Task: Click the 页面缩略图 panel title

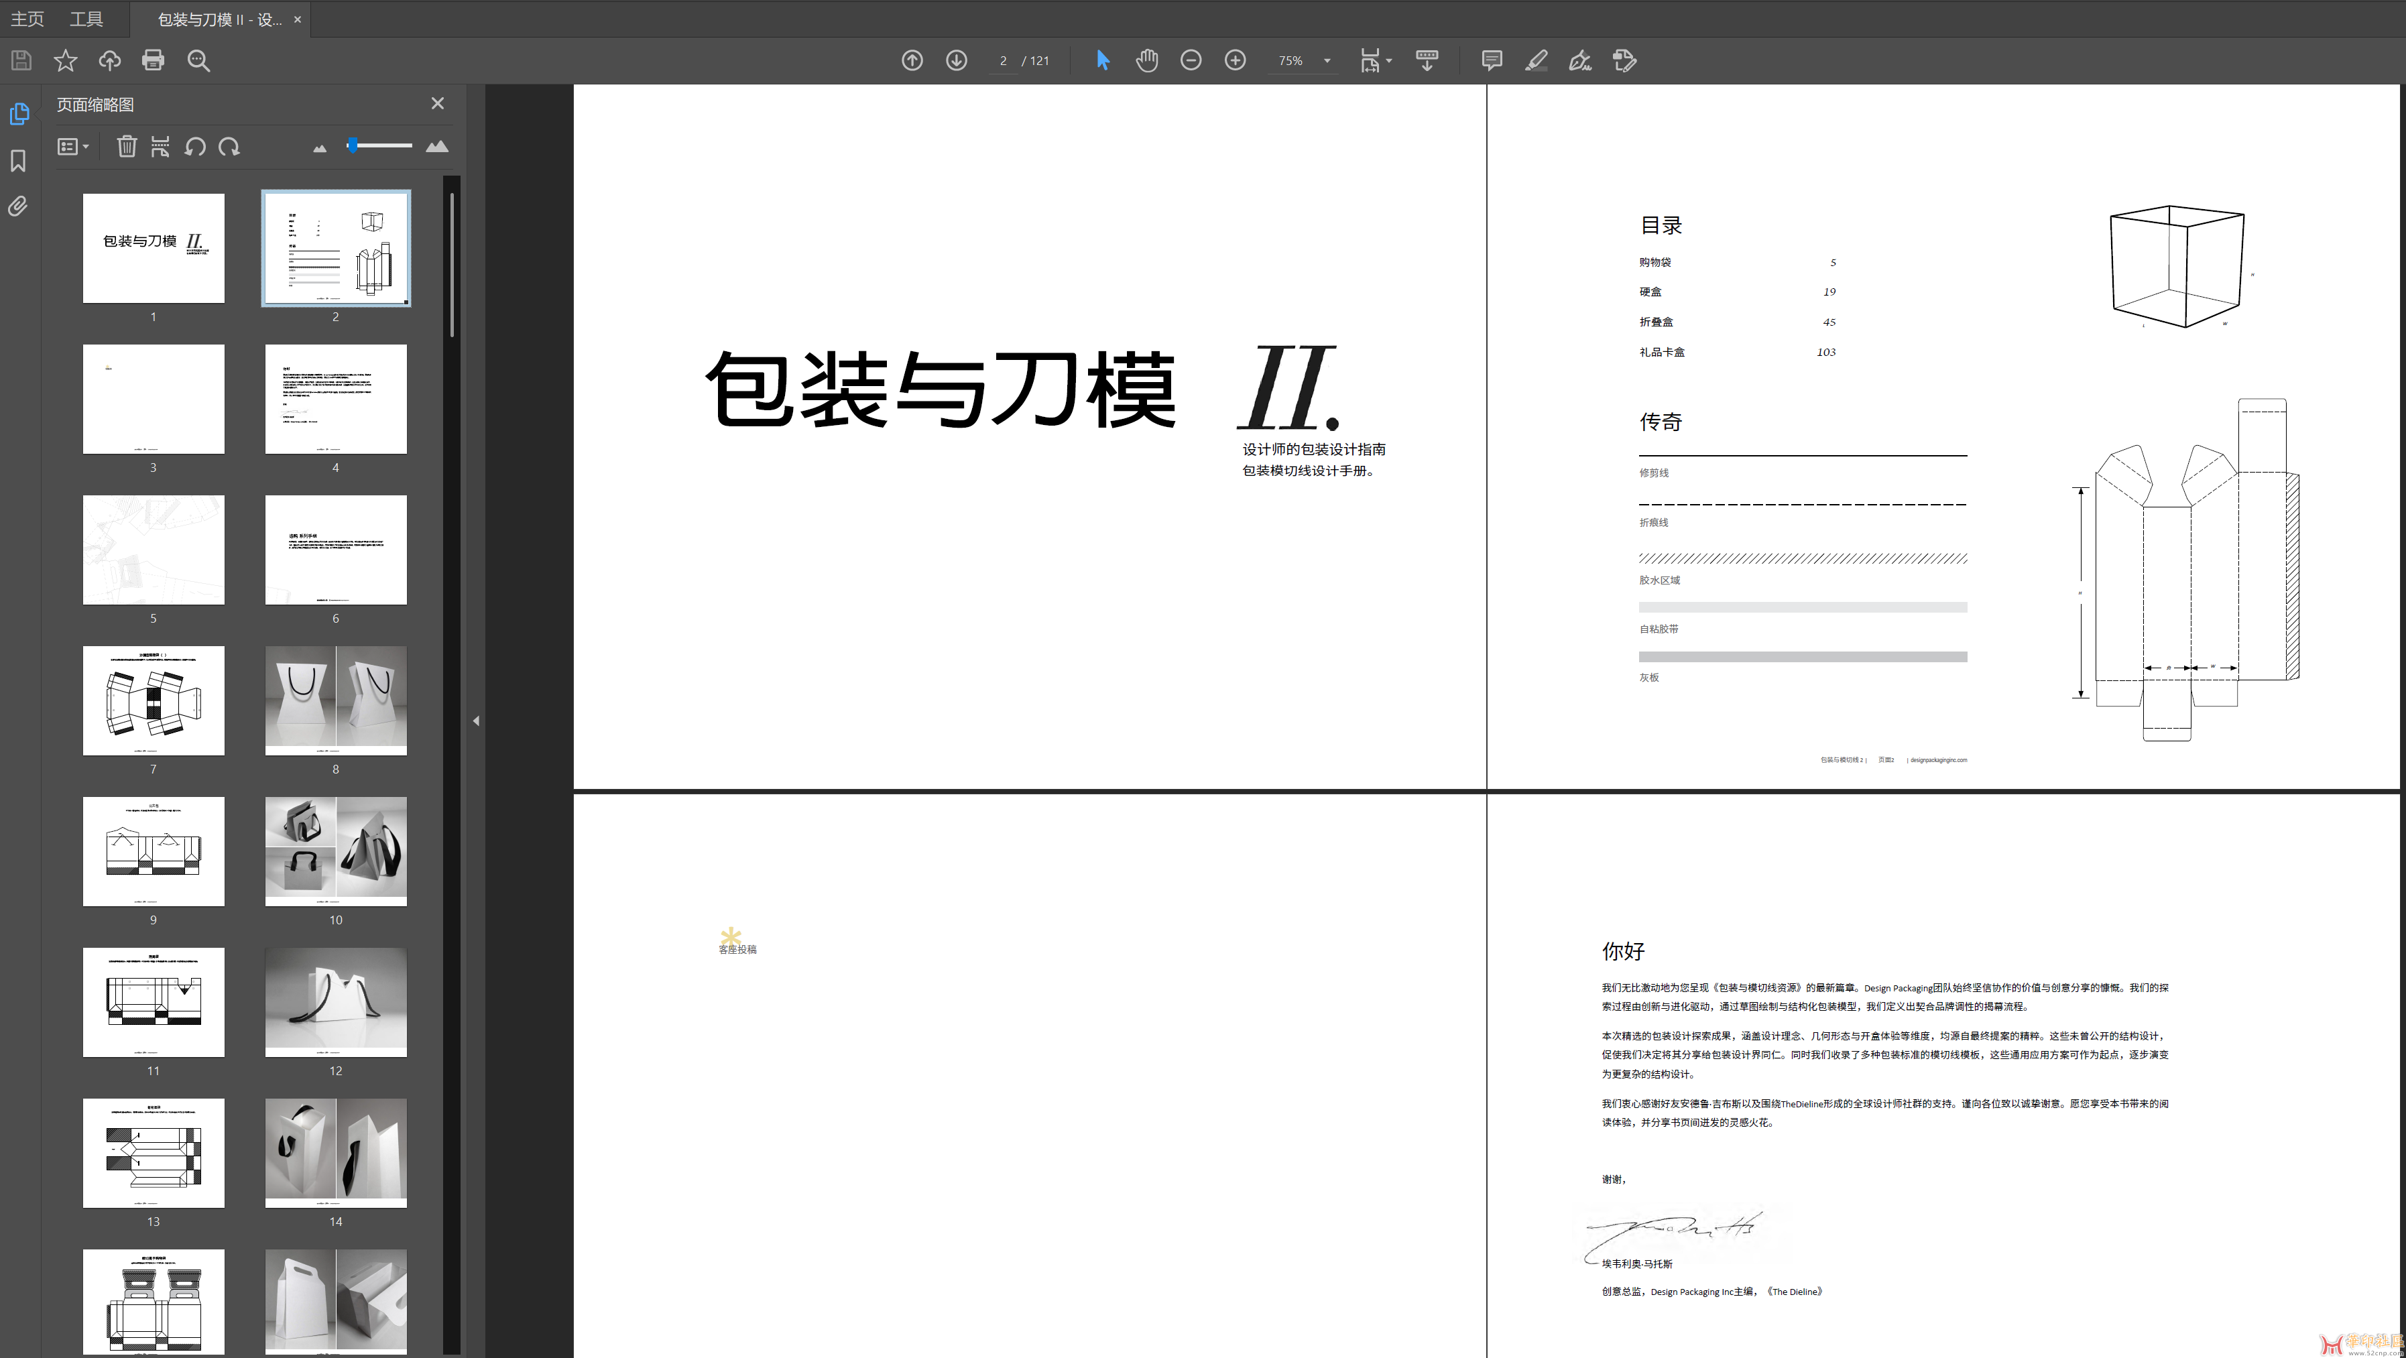Action: [x=95, y=105]
